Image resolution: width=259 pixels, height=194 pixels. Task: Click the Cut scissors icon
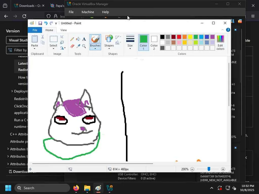[x=42, y=37]
